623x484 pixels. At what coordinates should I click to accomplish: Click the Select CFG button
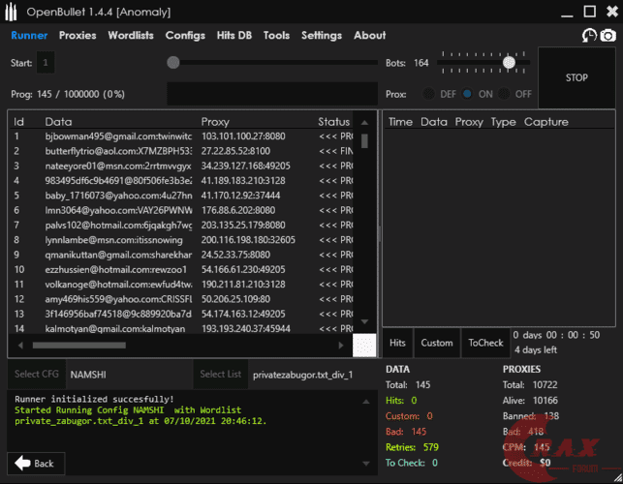point(36,374)
